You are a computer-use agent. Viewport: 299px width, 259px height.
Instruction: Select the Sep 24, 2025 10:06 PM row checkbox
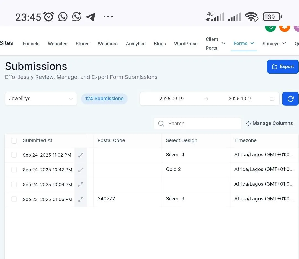coord(14,184)
